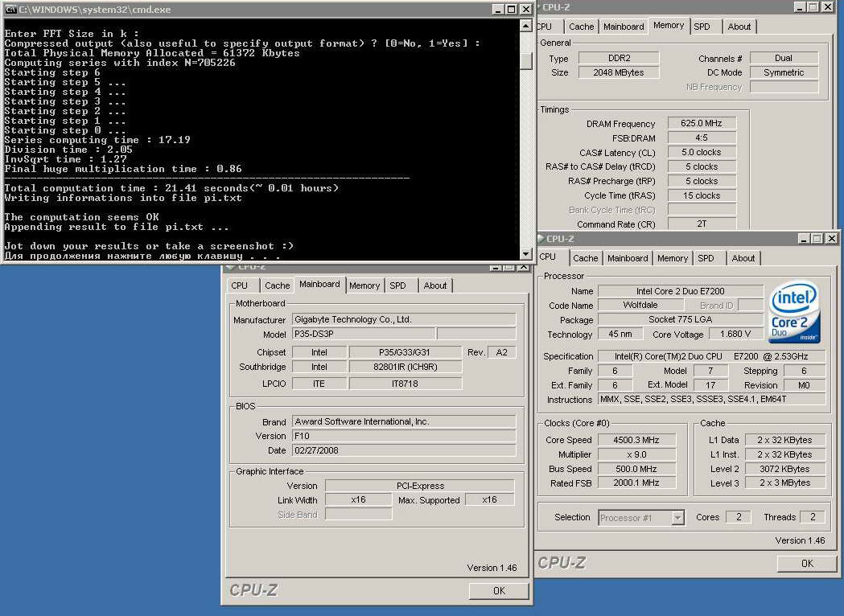Click the Channels value Dual
The image size is (844, 616).
point(784,58)
